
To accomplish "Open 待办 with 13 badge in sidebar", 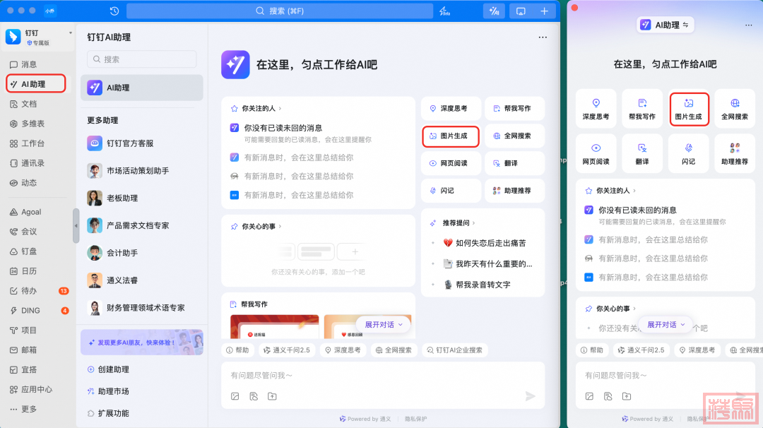I will tap(38, 291).
